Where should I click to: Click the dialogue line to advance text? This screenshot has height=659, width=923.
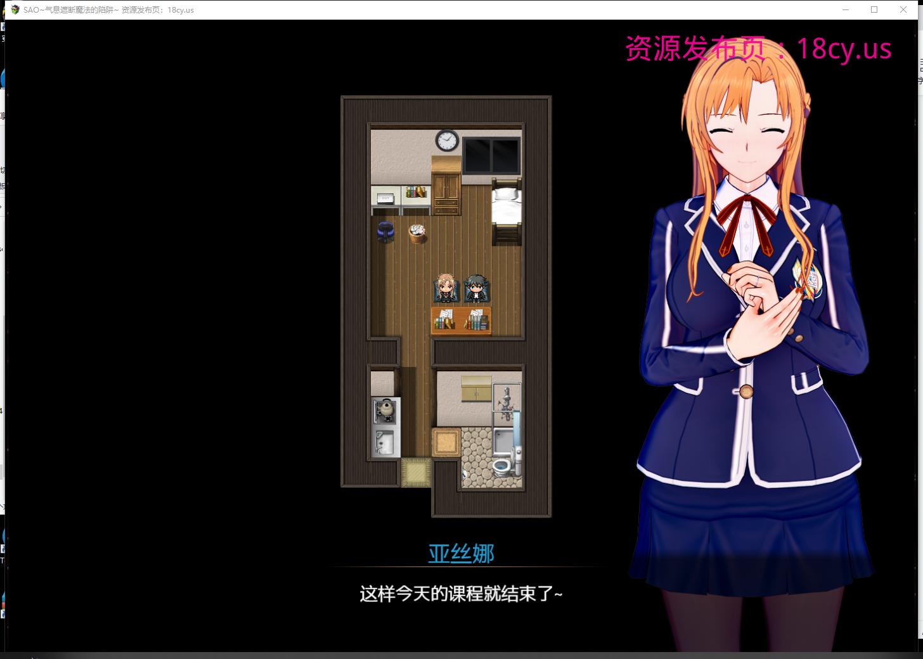pyautogui.click(x=461, y=594)
